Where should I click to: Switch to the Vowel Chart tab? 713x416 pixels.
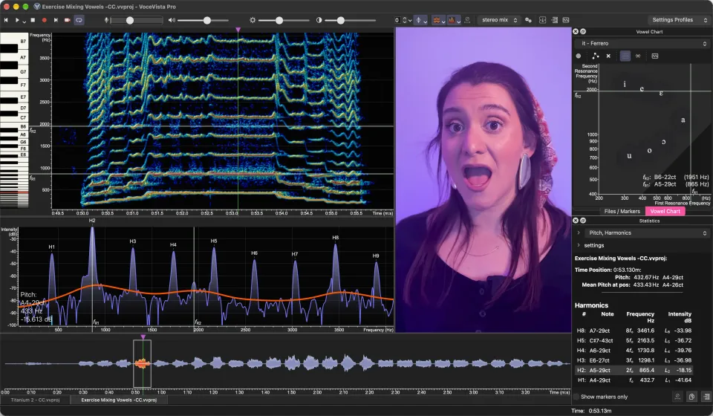[665, 212]
